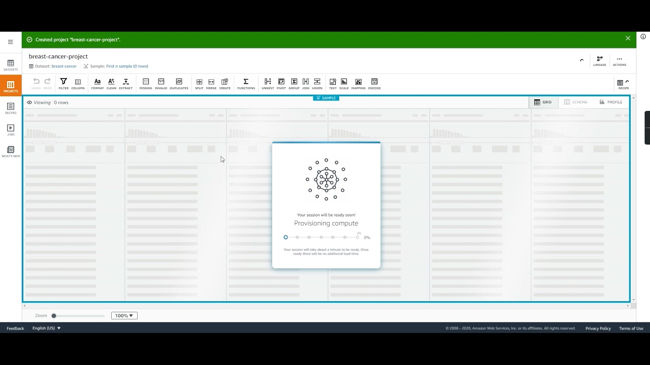Open the Actions menu
This screenshot has height=365, width=650.
(620, 61)
